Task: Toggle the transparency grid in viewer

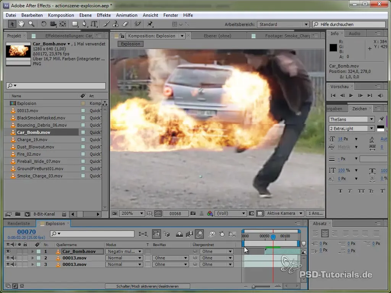Action: click(x=260, y=214)
